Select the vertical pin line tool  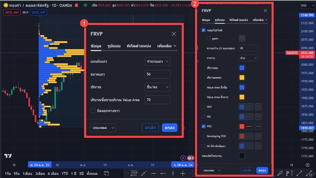click(292, 173)
